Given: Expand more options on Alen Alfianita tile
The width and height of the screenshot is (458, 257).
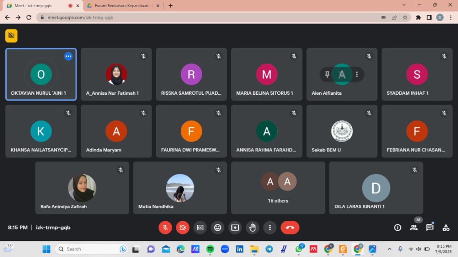Looking at the screenshot, I should point(356,75).
